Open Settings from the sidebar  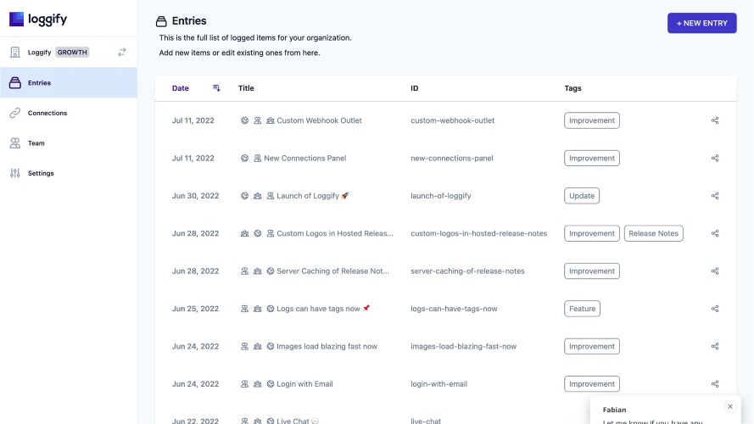(41, 173)
